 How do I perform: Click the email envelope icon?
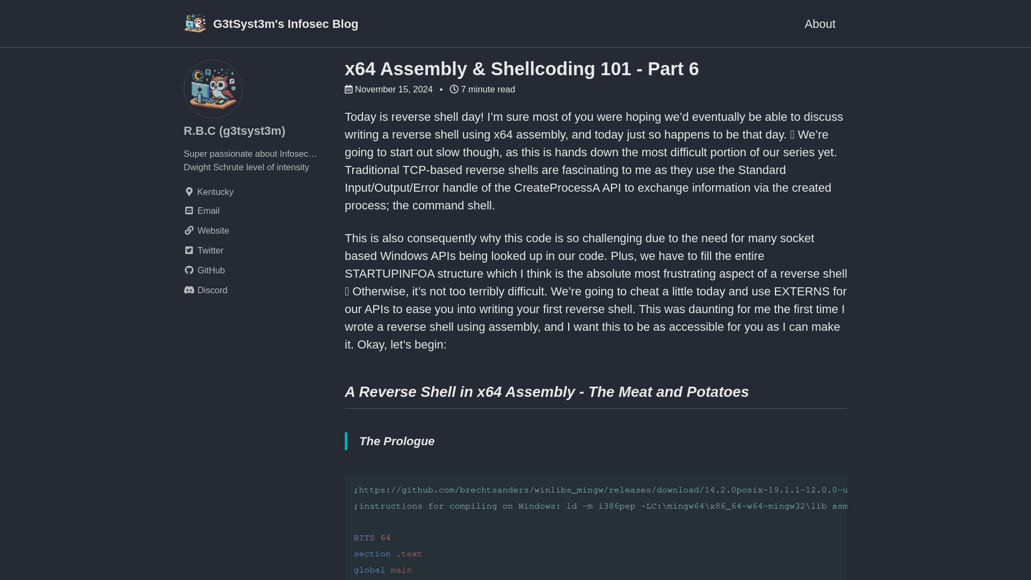click(189, 211)
